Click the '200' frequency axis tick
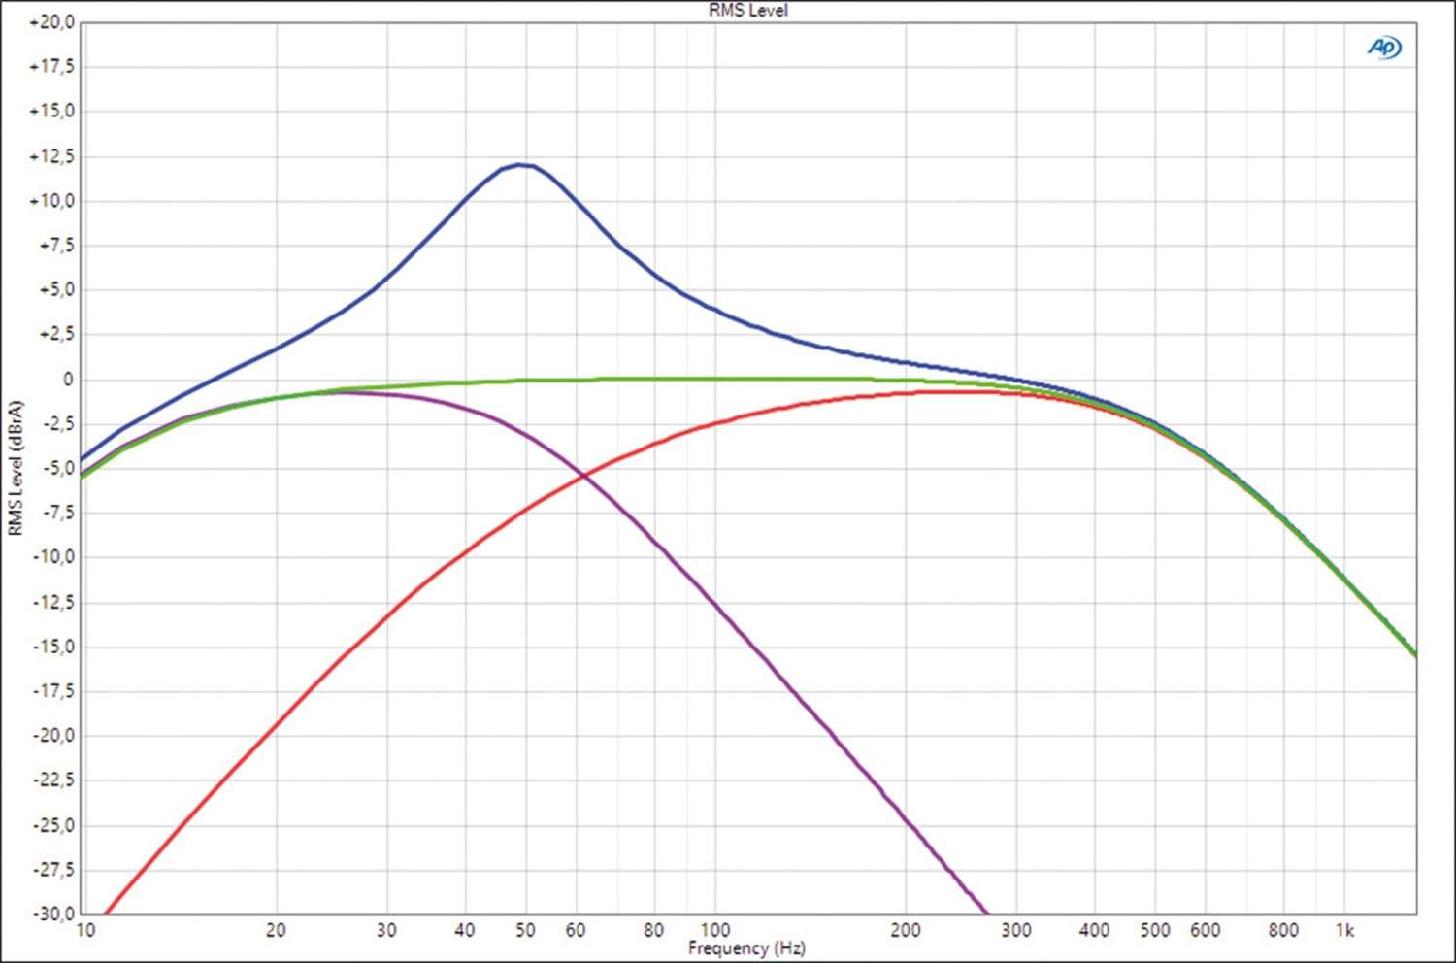The image size is (1456, 963). pos(905,930)
